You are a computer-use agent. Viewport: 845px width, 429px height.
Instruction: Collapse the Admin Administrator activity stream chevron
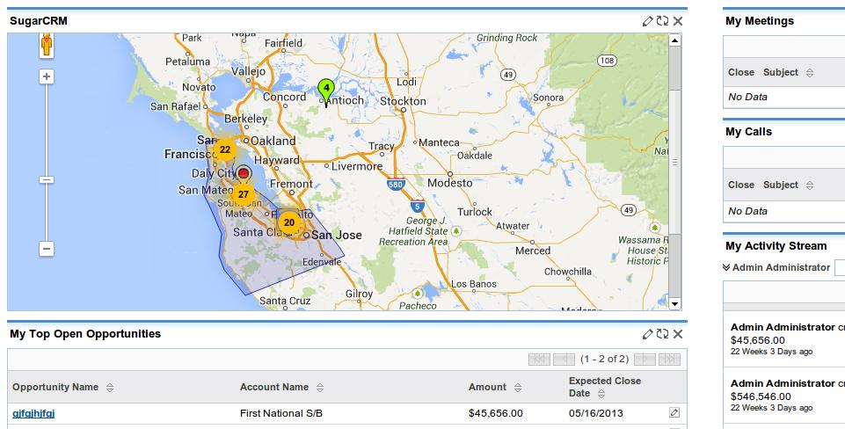point(726,267)
